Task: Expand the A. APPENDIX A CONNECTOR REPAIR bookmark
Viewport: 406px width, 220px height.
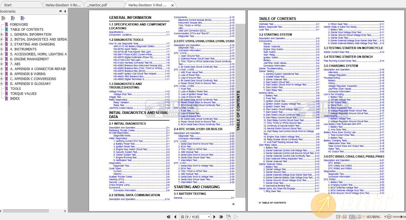Action: pos(2,69)
